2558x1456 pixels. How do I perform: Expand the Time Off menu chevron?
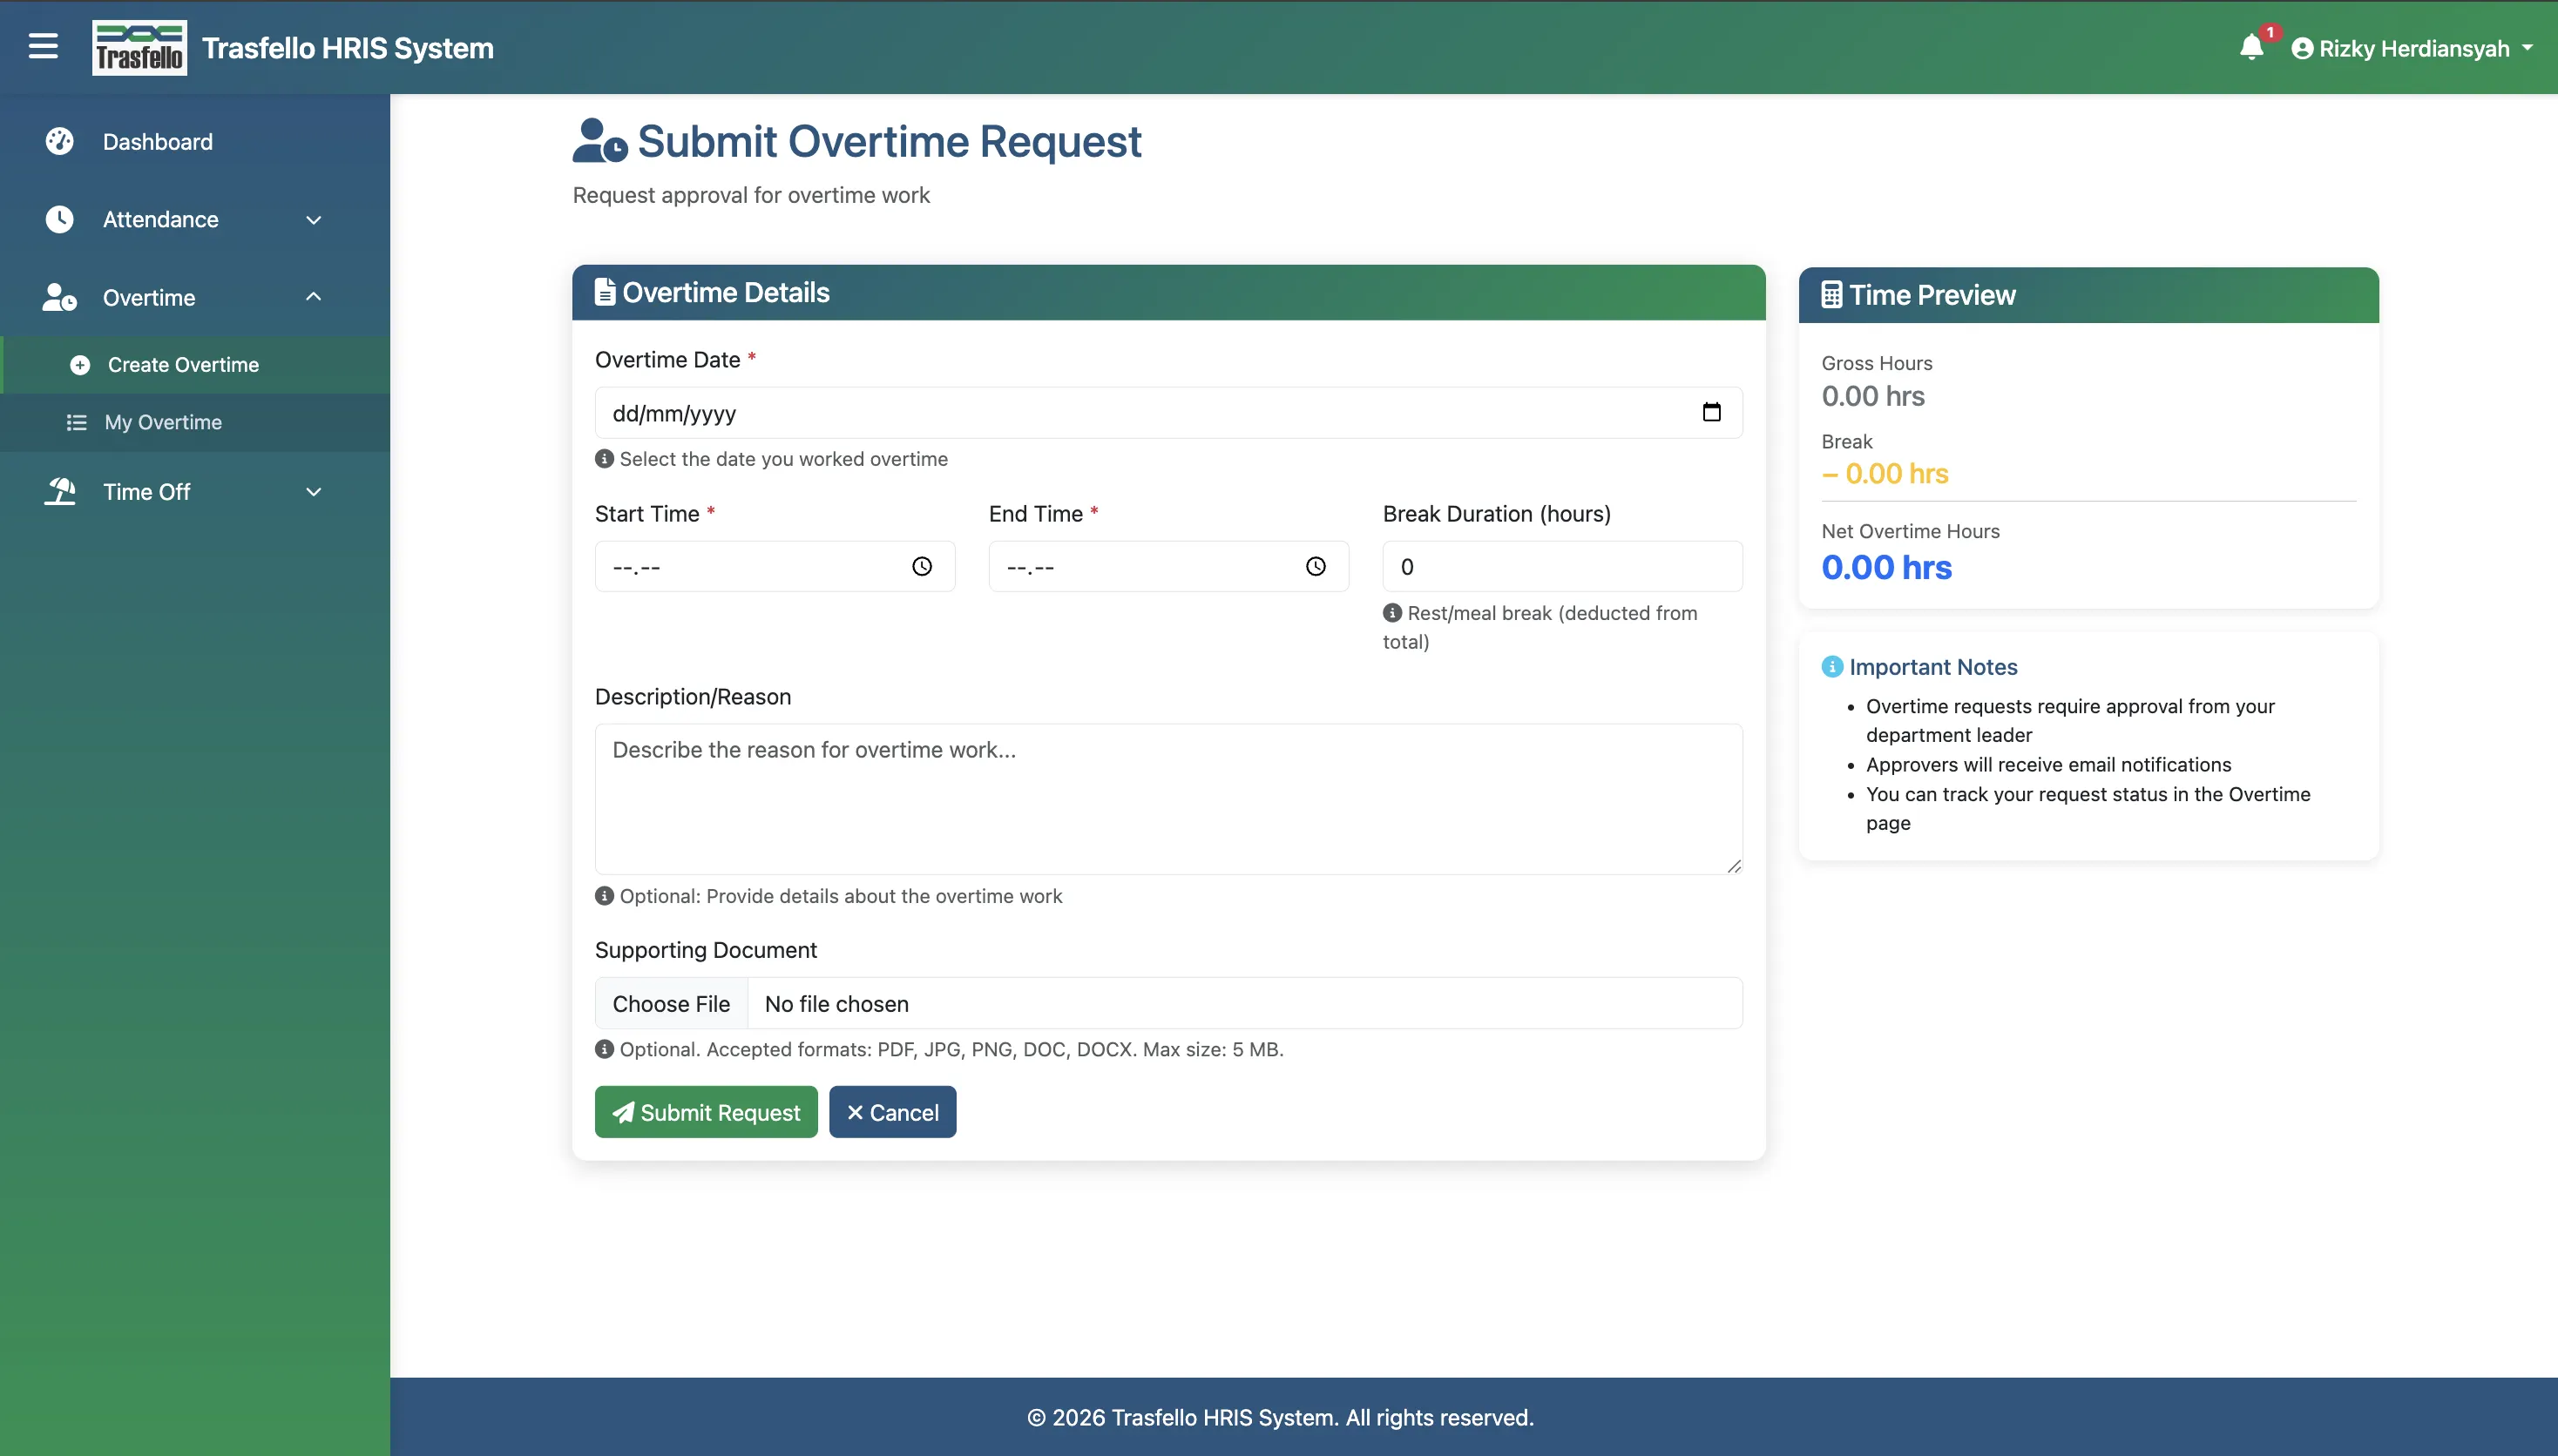tap(313, 492)
